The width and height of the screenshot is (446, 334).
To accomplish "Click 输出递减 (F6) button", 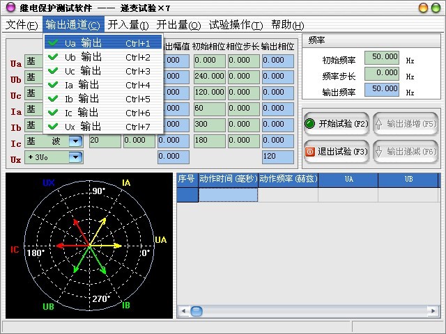I will pos(406,152).
